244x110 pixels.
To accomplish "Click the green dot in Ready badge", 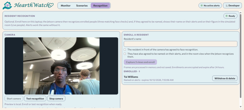I will 226,16.
